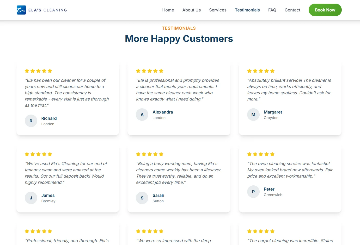Click the green Book Now button

(325, 10)
